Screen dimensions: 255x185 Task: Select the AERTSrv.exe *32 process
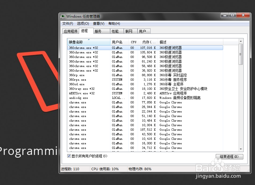click(x=145, y=93)
